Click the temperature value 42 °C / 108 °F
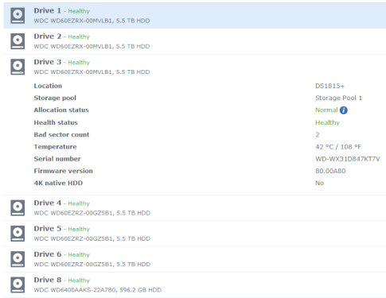 click(x=338, y=147)
